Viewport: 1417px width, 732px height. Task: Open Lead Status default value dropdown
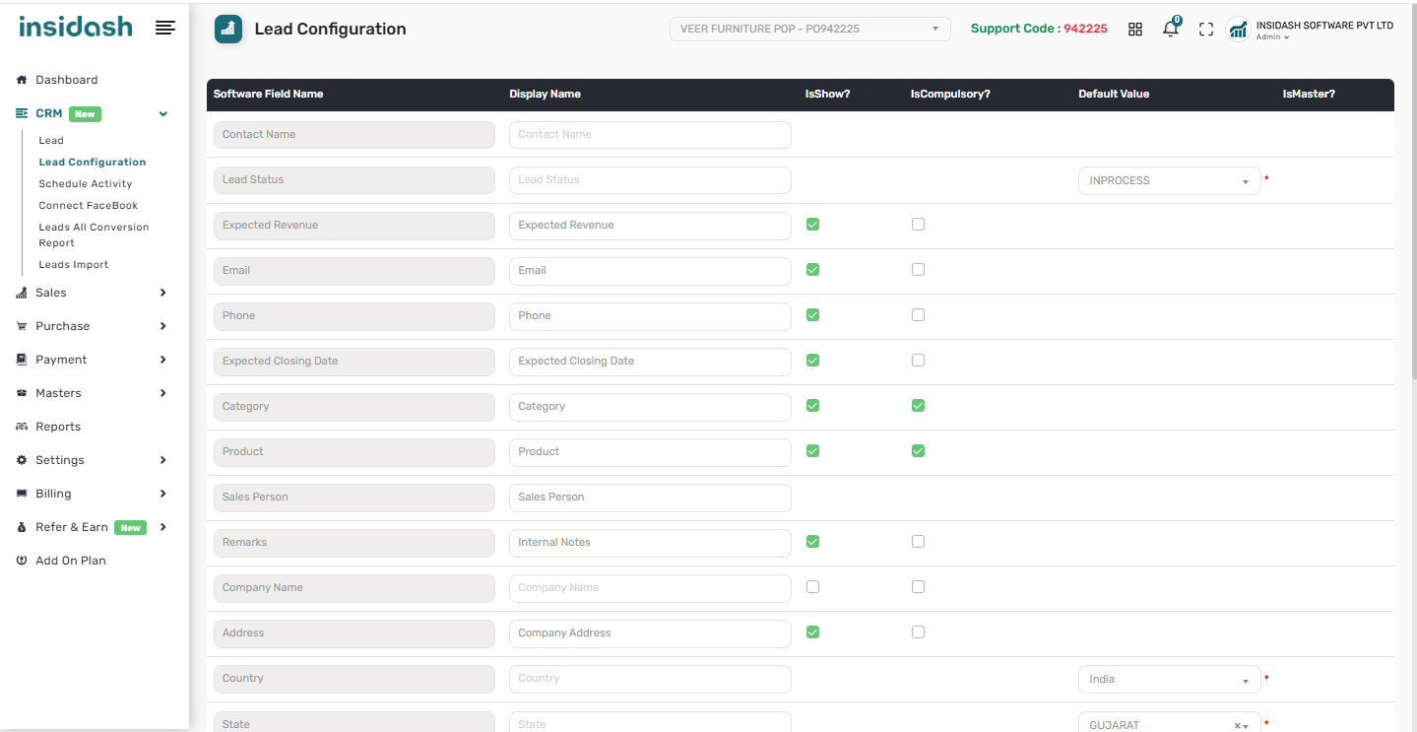pyautogui.click(x=1169, y=181)
